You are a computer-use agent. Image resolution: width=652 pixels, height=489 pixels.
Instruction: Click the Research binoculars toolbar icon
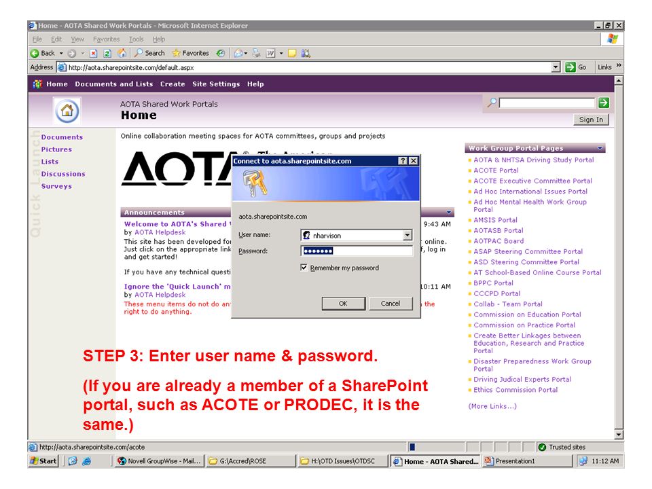coord(306,53)
